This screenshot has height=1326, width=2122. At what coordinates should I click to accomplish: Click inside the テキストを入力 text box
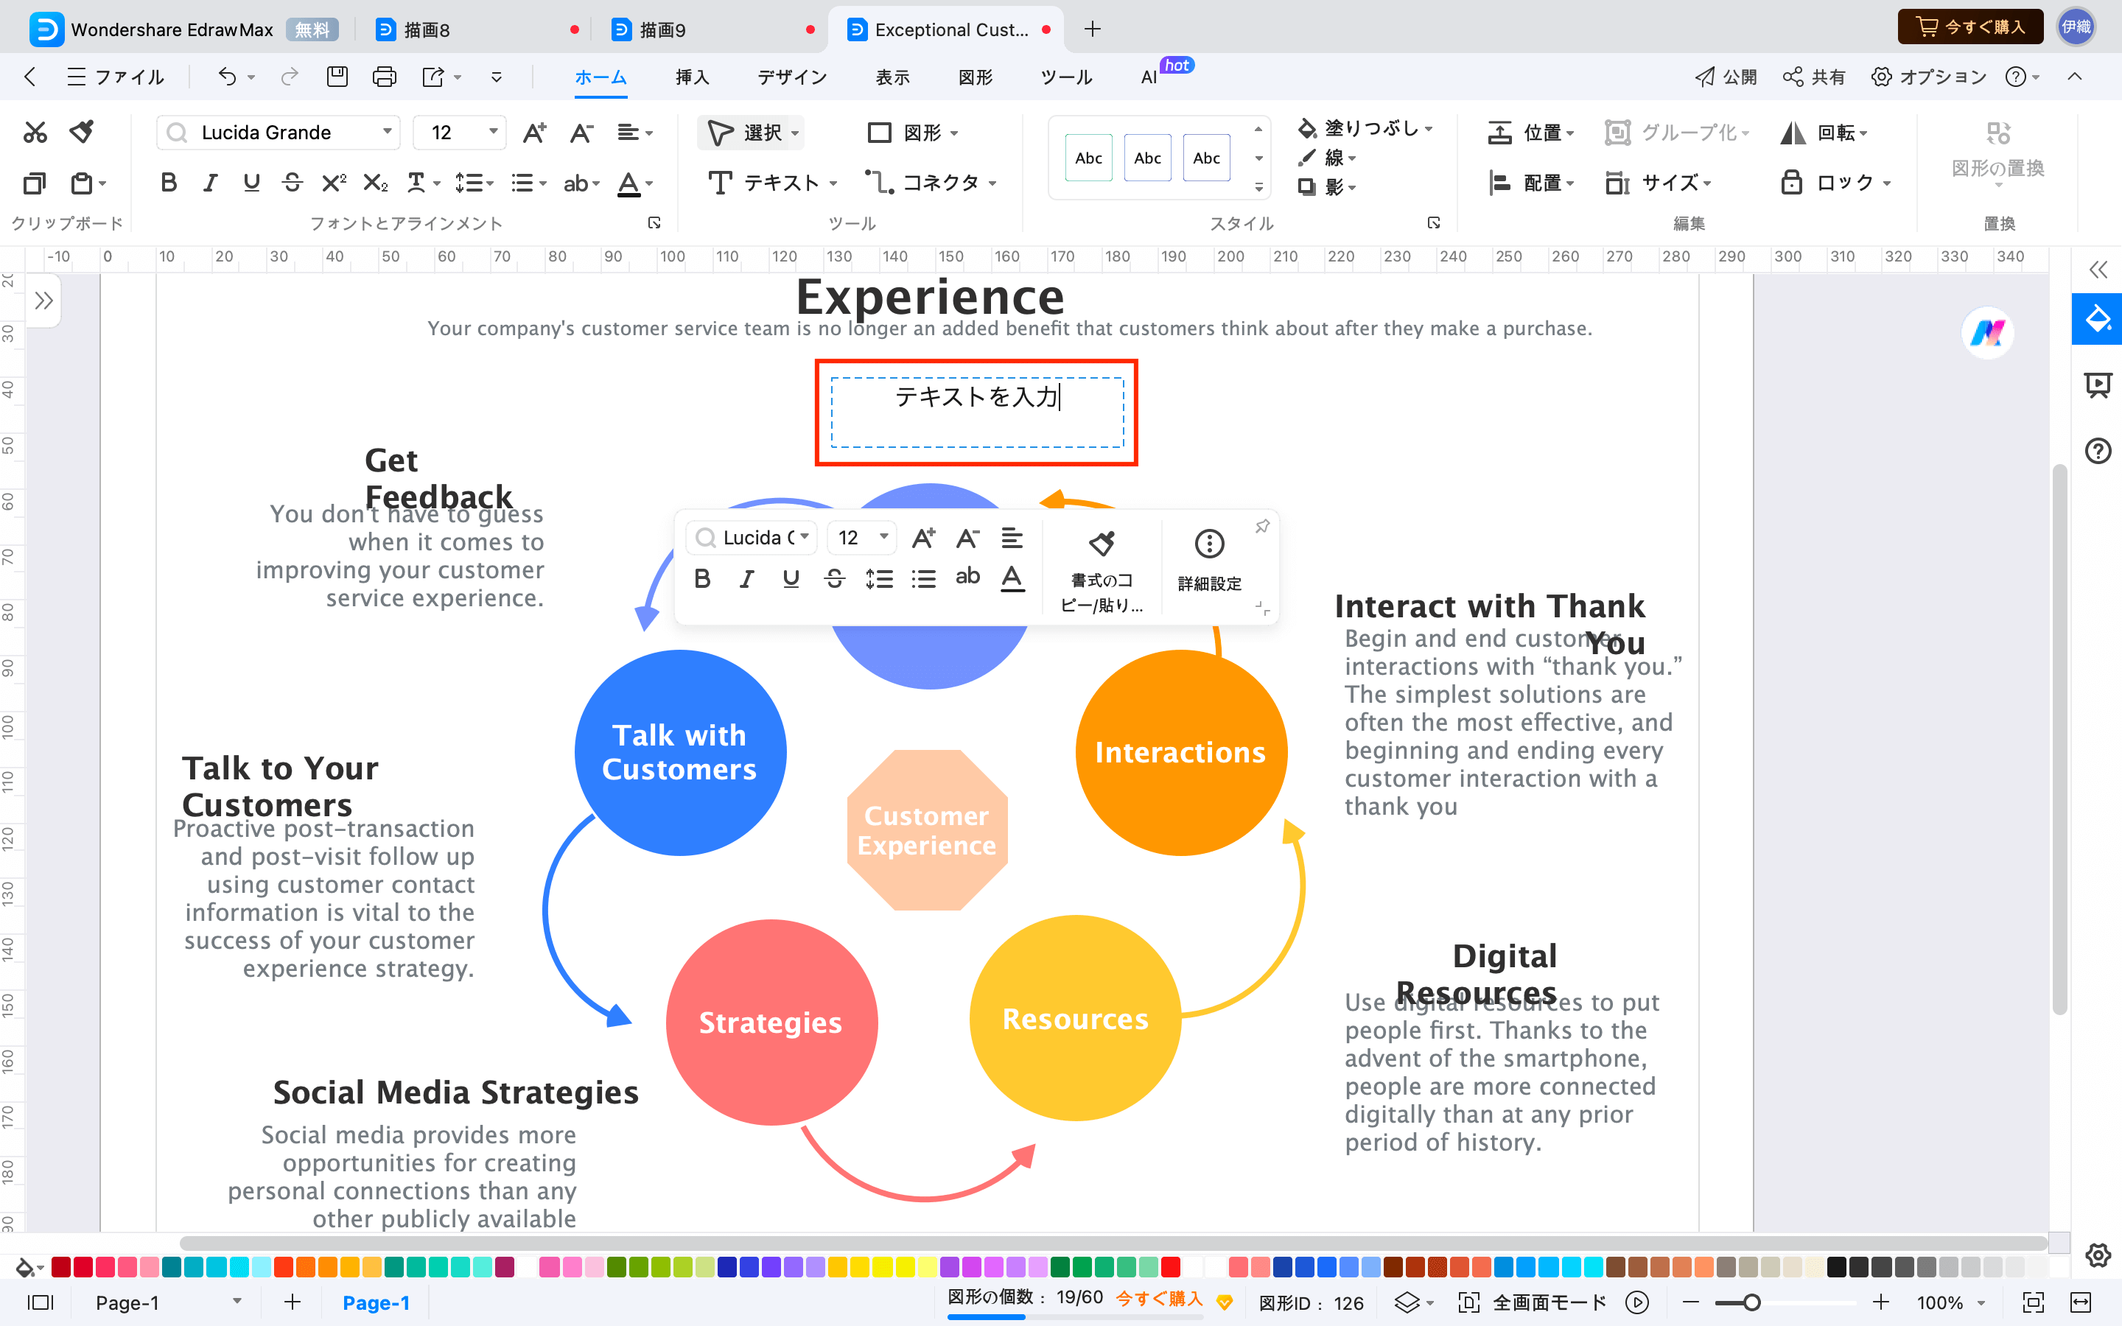click(x=977, y=413)
